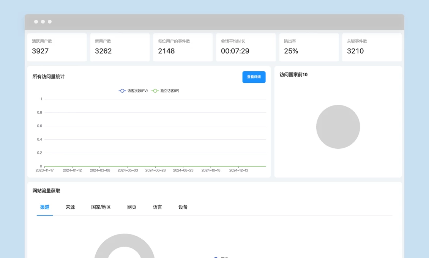Click the leftmost window control dot

coord(36,22)
